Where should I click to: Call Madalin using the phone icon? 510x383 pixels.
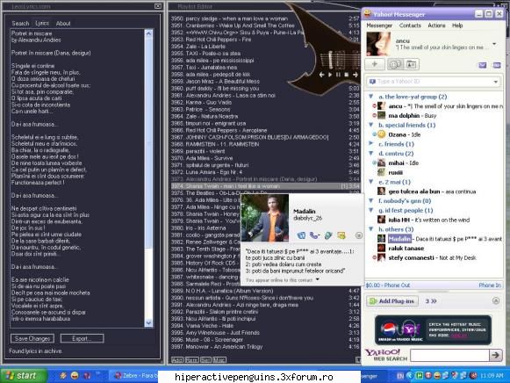coord(314,235)
